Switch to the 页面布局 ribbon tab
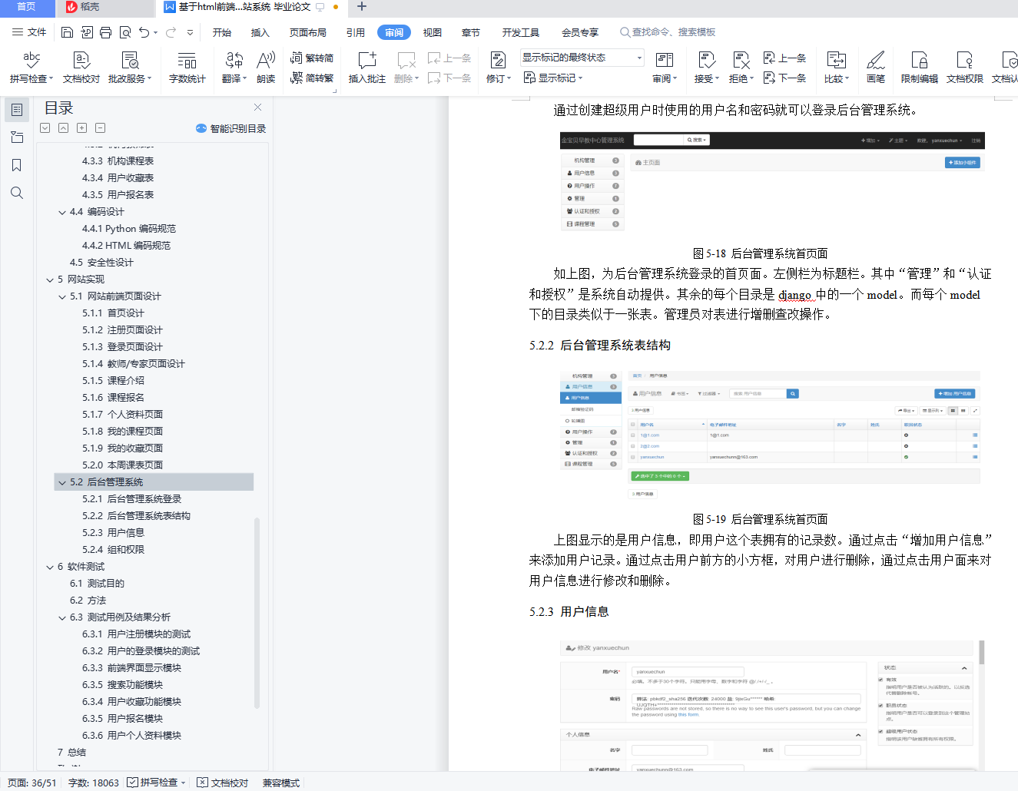Screen dimensions: 1018x791 pos(308,32)
